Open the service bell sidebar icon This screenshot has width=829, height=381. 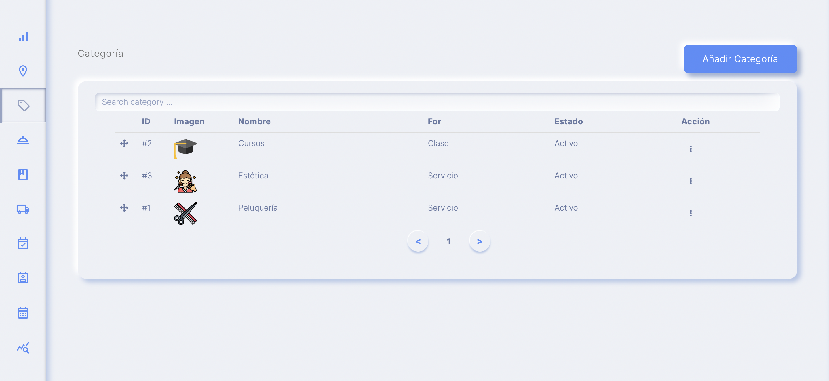click(23, 140)
